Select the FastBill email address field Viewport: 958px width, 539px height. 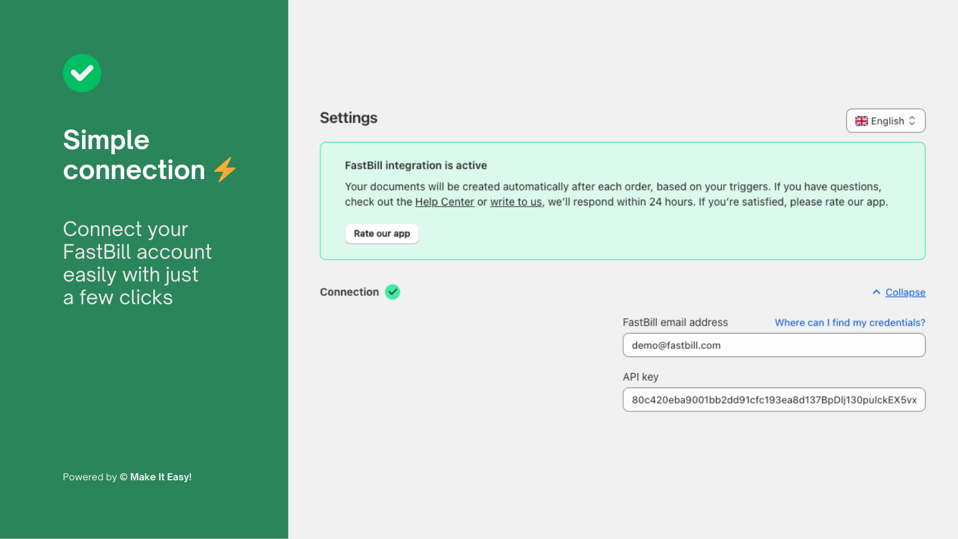pos(774,345)
